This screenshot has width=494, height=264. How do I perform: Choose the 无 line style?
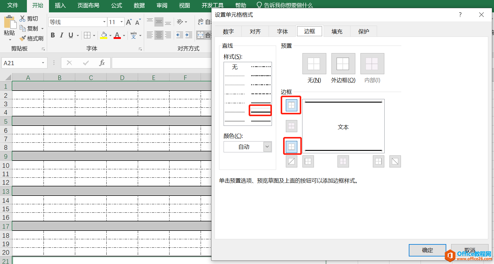click(235, 67)
